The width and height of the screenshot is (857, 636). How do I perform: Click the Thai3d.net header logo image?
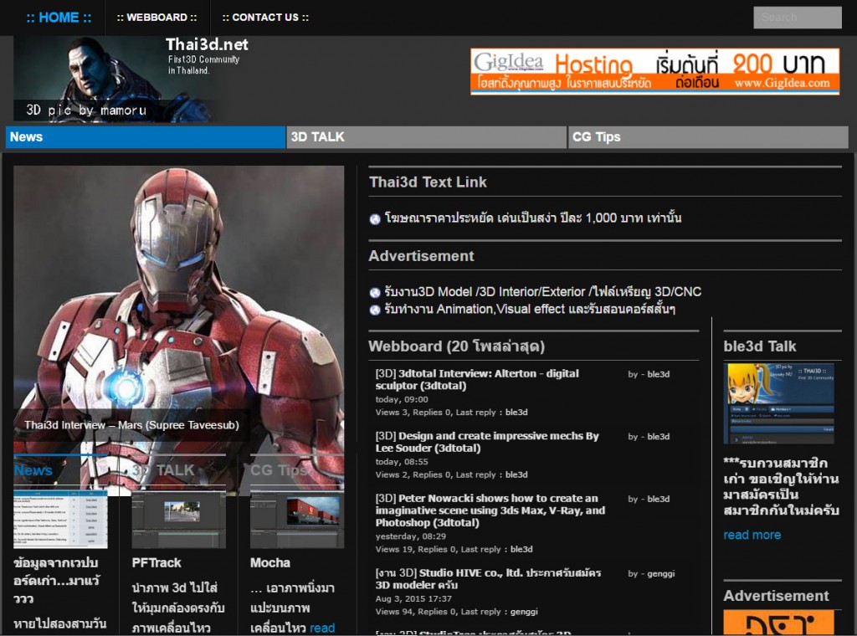tap(131, 79)
